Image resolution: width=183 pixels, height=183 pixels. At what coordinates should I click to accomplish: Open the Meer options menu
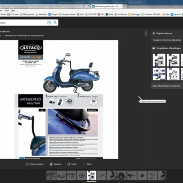click(87, 164)
